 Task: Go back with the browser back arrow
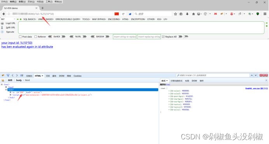click(4, 14)
